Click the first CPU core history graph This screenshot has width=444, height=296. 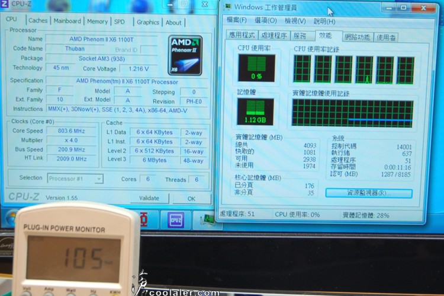[x=302, y=69]
